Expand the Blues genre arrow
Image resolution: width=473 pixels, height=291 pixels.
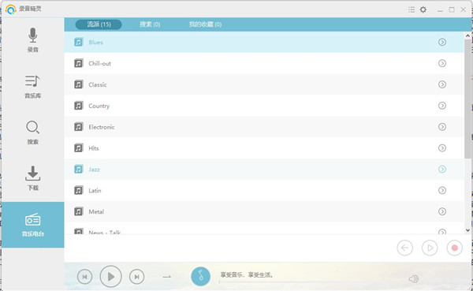[x=442, y=42]
